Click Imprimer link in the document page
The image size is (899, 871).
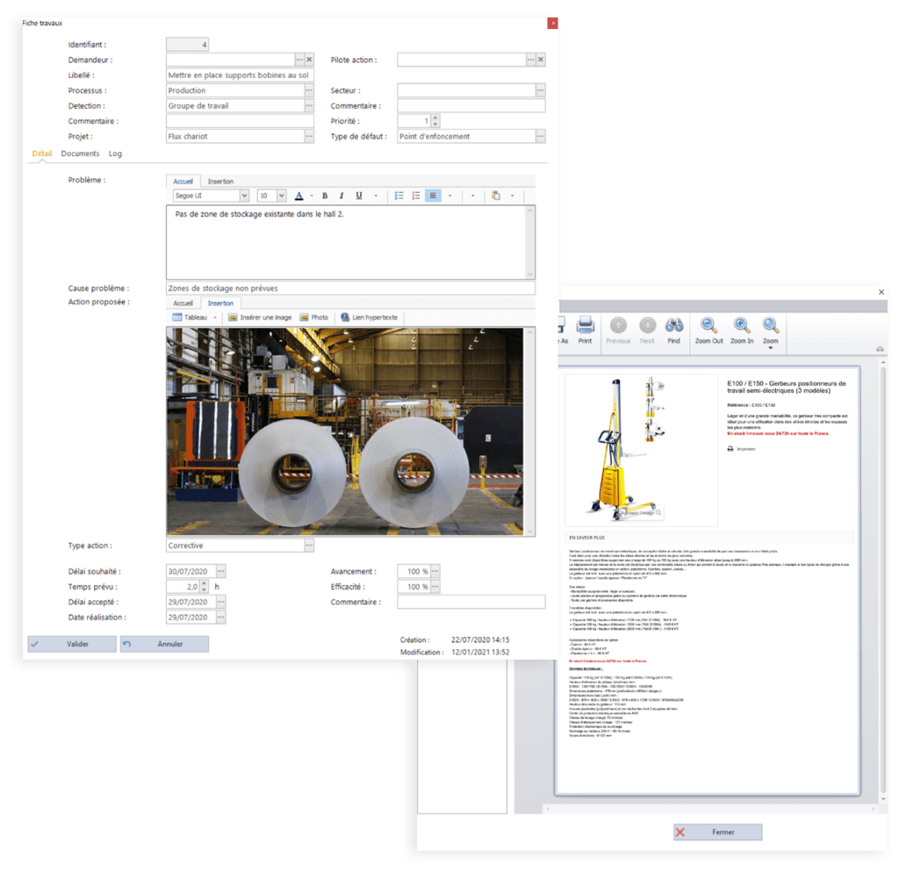pos(741,449)
